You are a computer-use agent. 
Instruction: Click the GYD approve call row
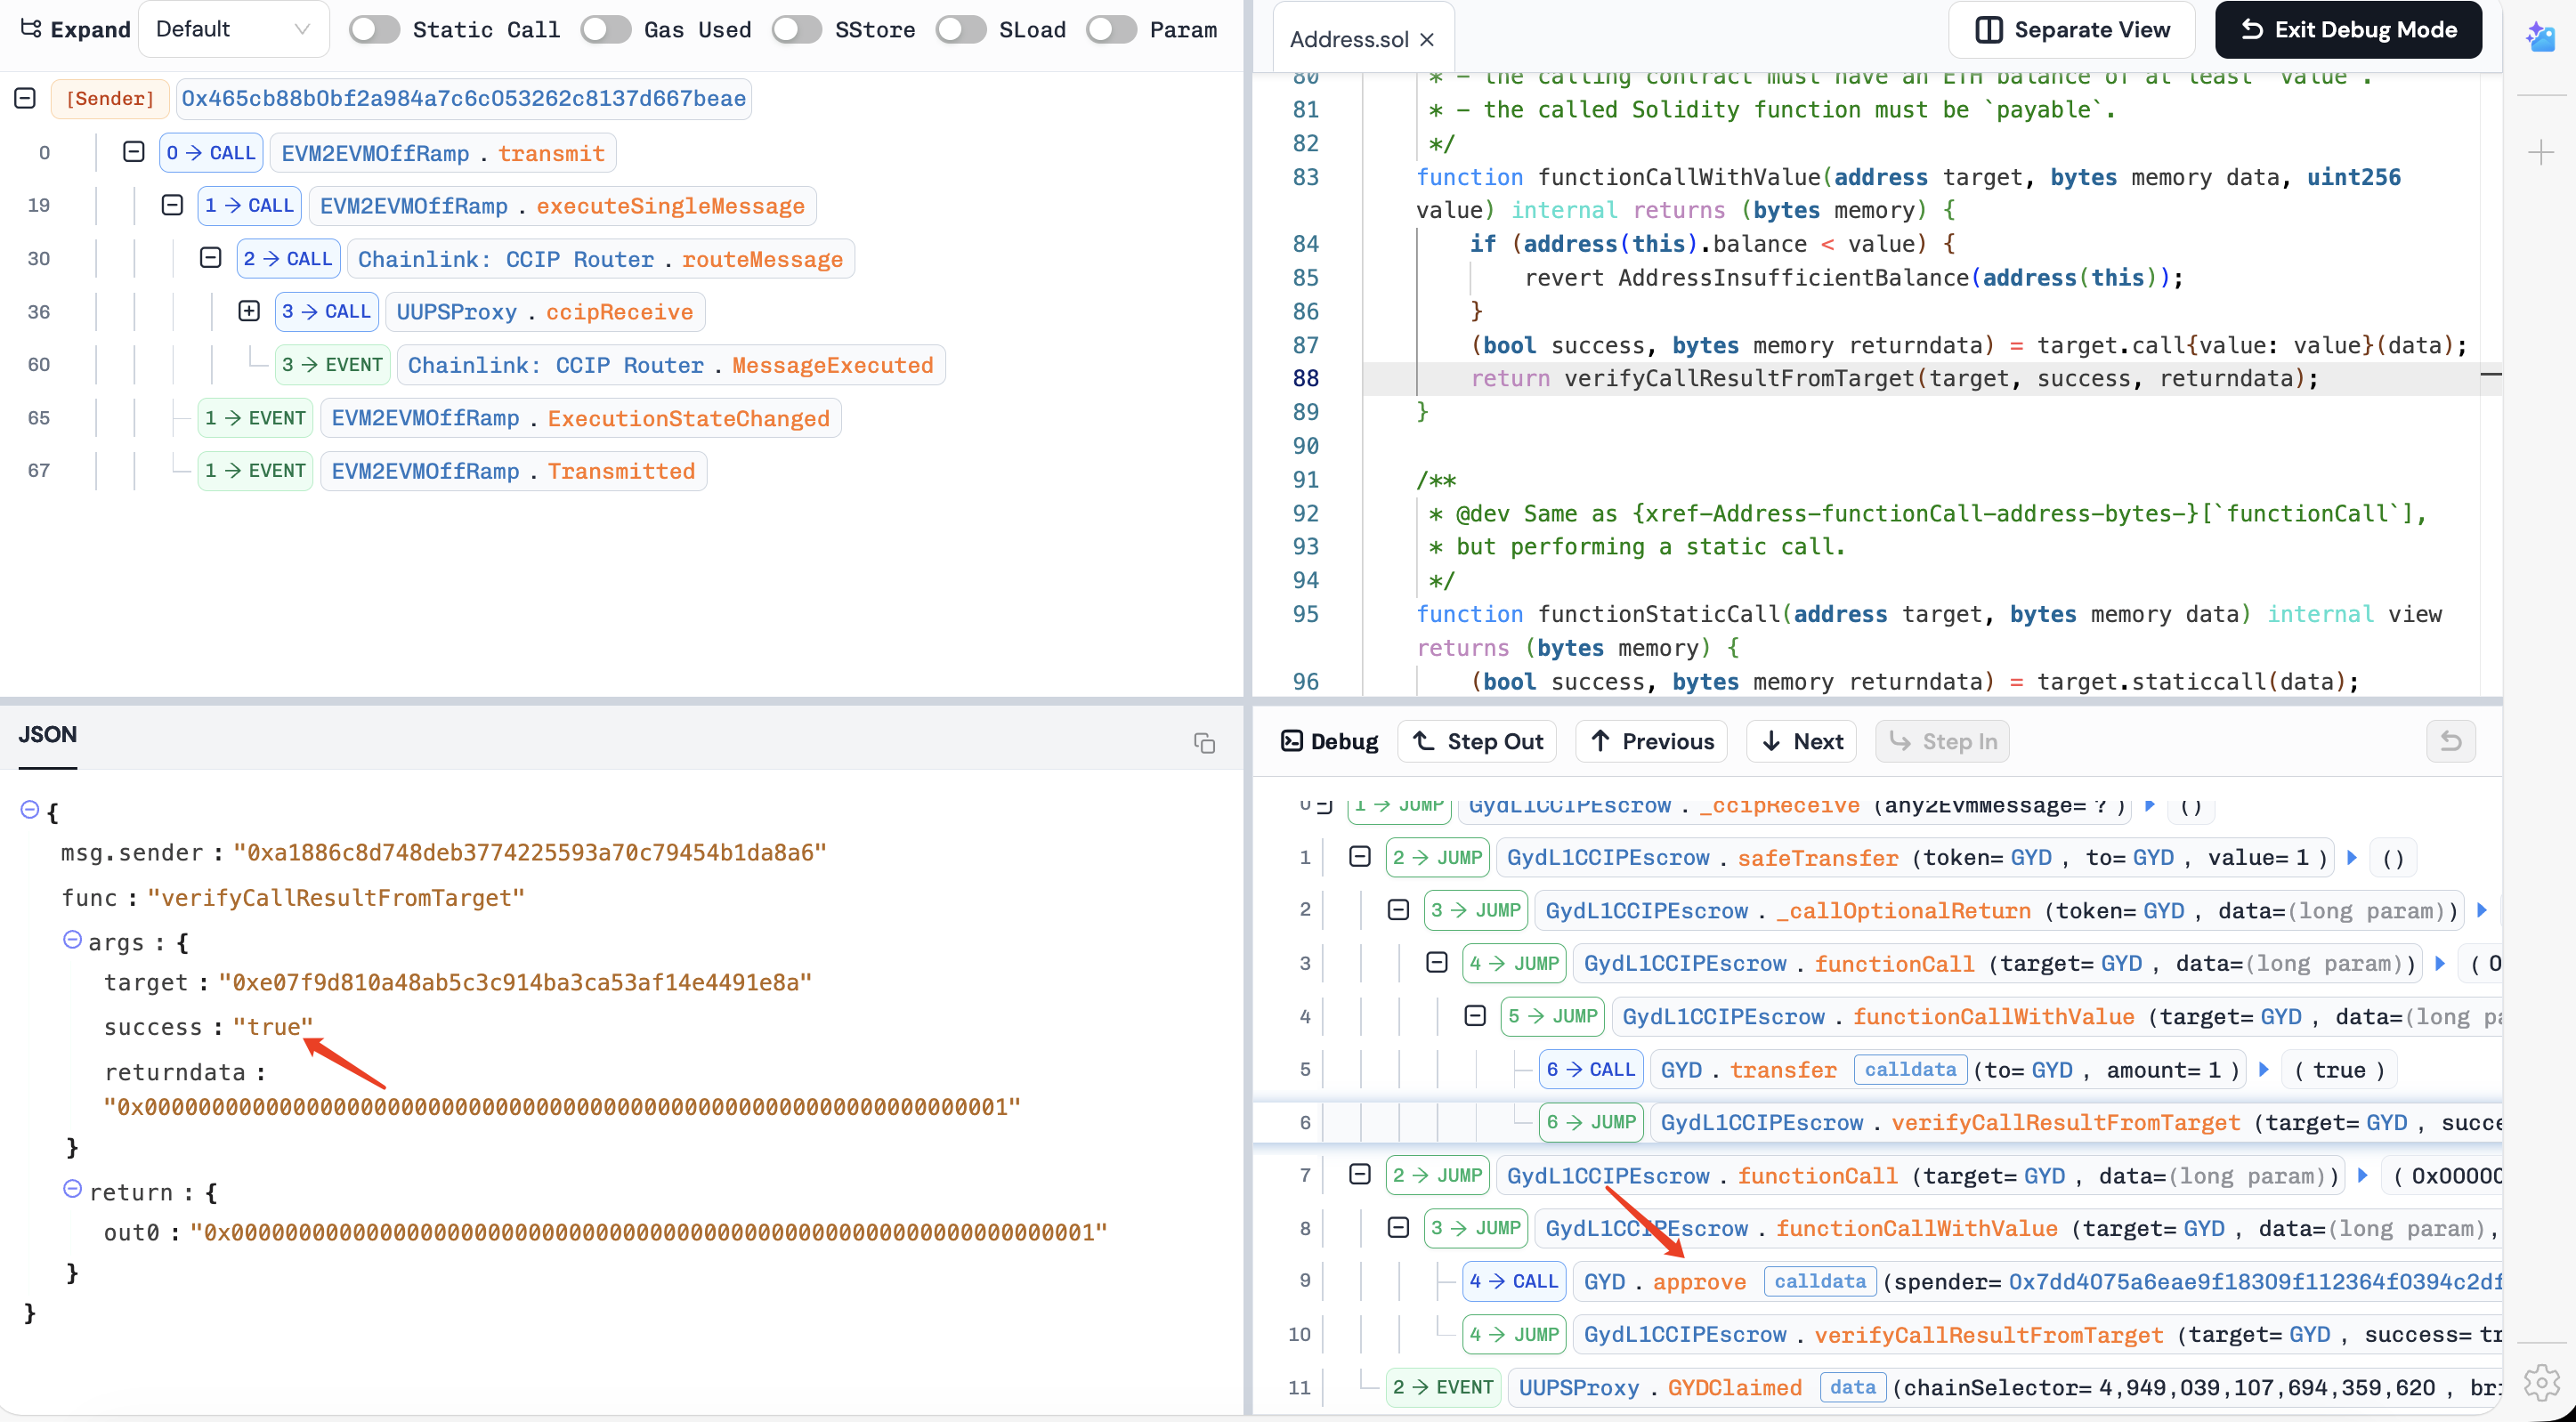pyautogui.click(x=1698, y=1281)
